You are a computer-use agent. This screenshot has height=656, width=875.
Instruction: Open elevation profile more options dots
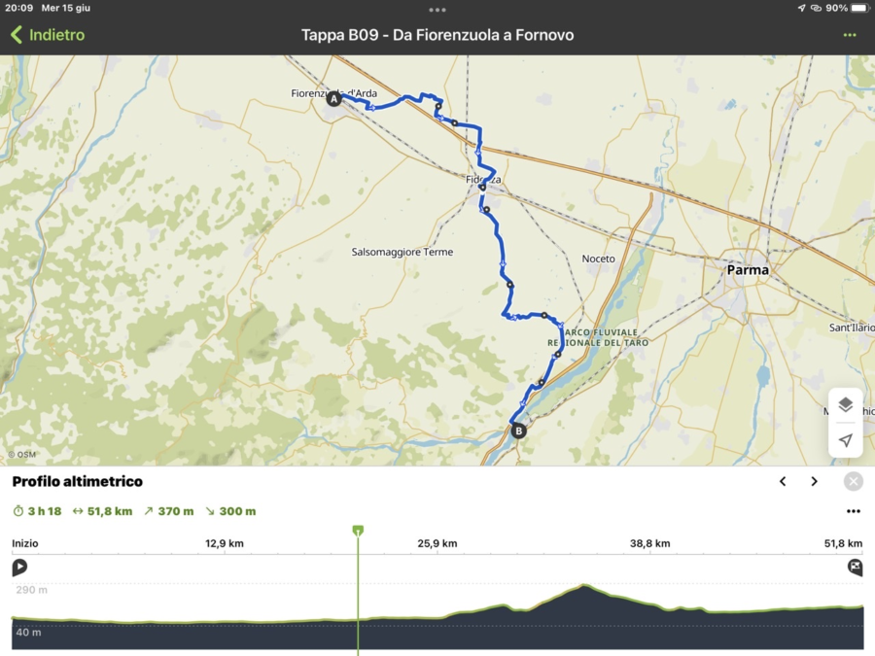853,511
